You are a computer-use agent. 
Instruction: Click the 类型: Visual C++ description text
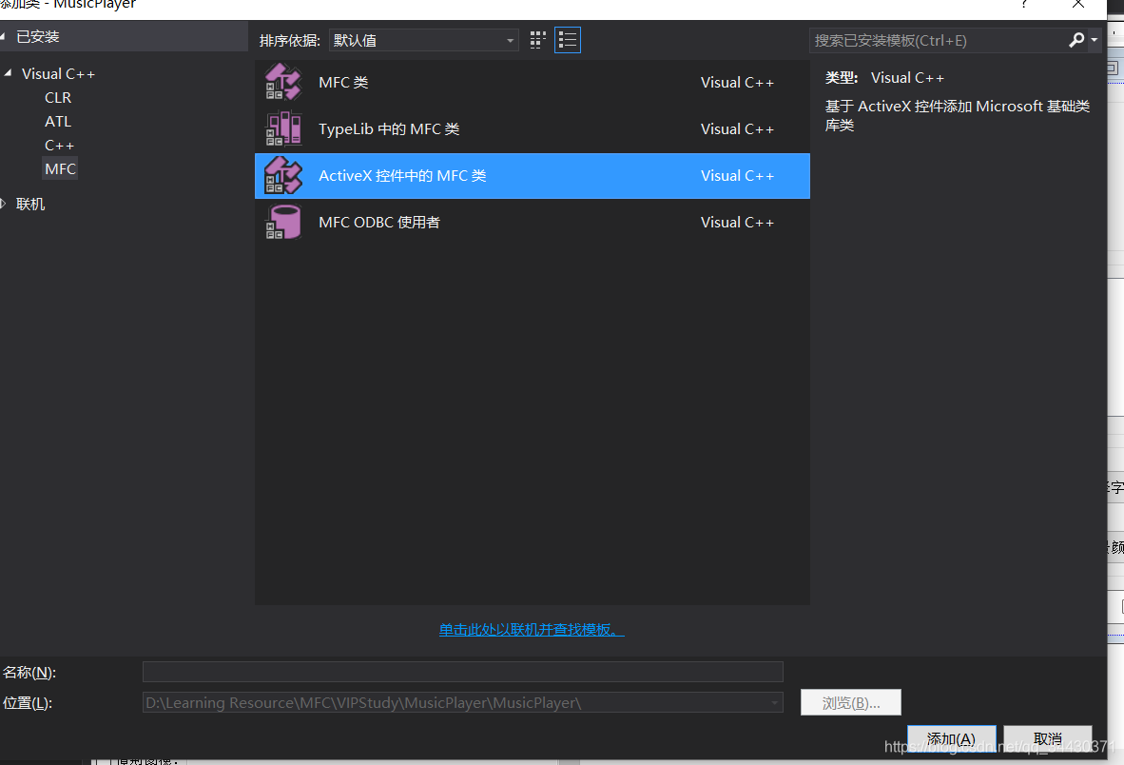click(x=884, y=77)
